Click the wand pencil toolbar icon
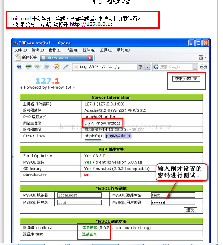 [66, 67]
